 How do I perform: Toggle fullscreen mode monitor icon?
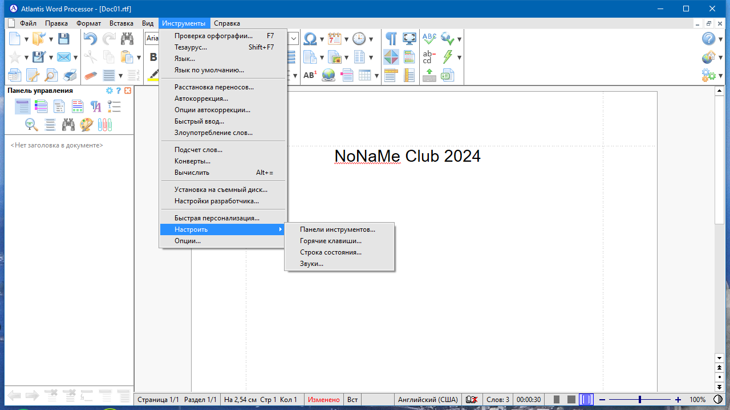point(409,39)
